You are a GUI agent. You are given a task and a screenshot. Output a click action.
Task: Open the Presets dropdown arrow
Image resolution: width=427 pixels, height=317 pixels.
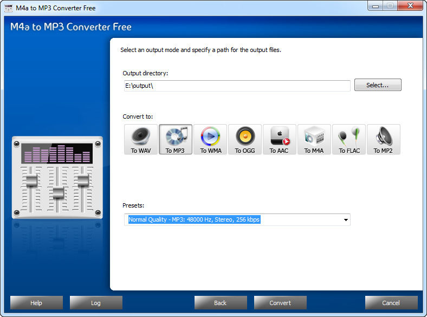click(x=346, y=220)
